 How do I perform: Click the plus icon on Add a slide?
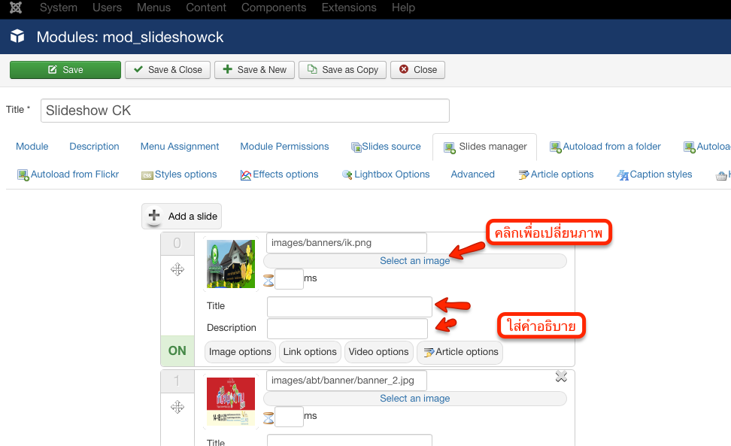155,216
